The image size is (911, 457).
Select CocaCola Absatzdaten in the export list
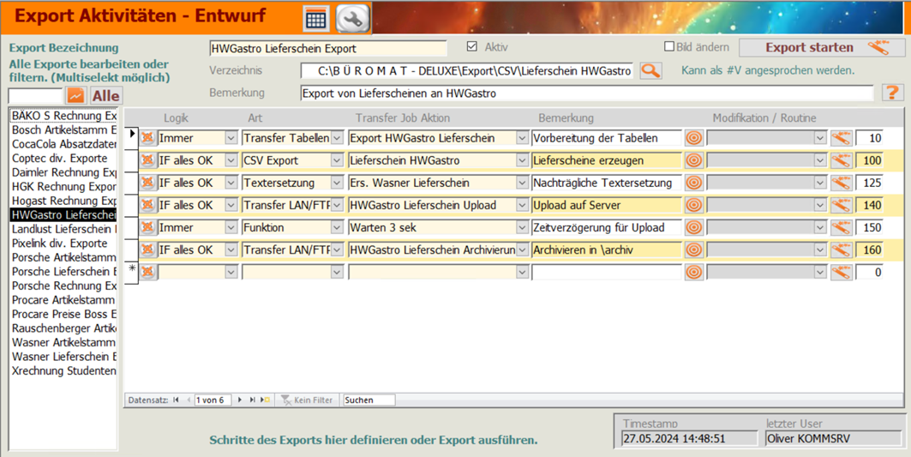[64, 144]
